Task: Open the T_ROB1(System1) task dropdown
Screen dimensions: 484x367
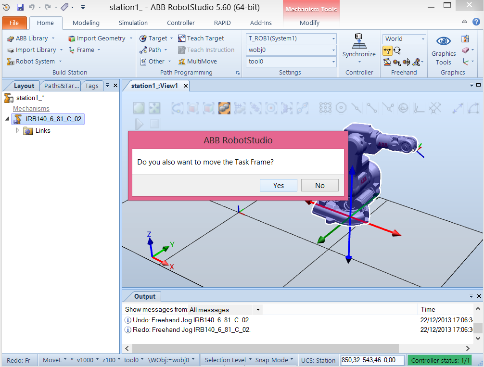Action: tap(291, 38)
